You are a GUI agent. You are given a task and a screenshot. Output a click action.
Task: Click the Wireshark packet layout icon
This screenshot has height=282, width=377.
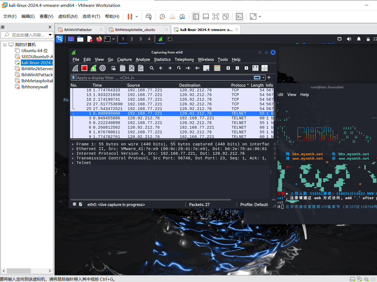pyautogui.click(x=265, y=68)
